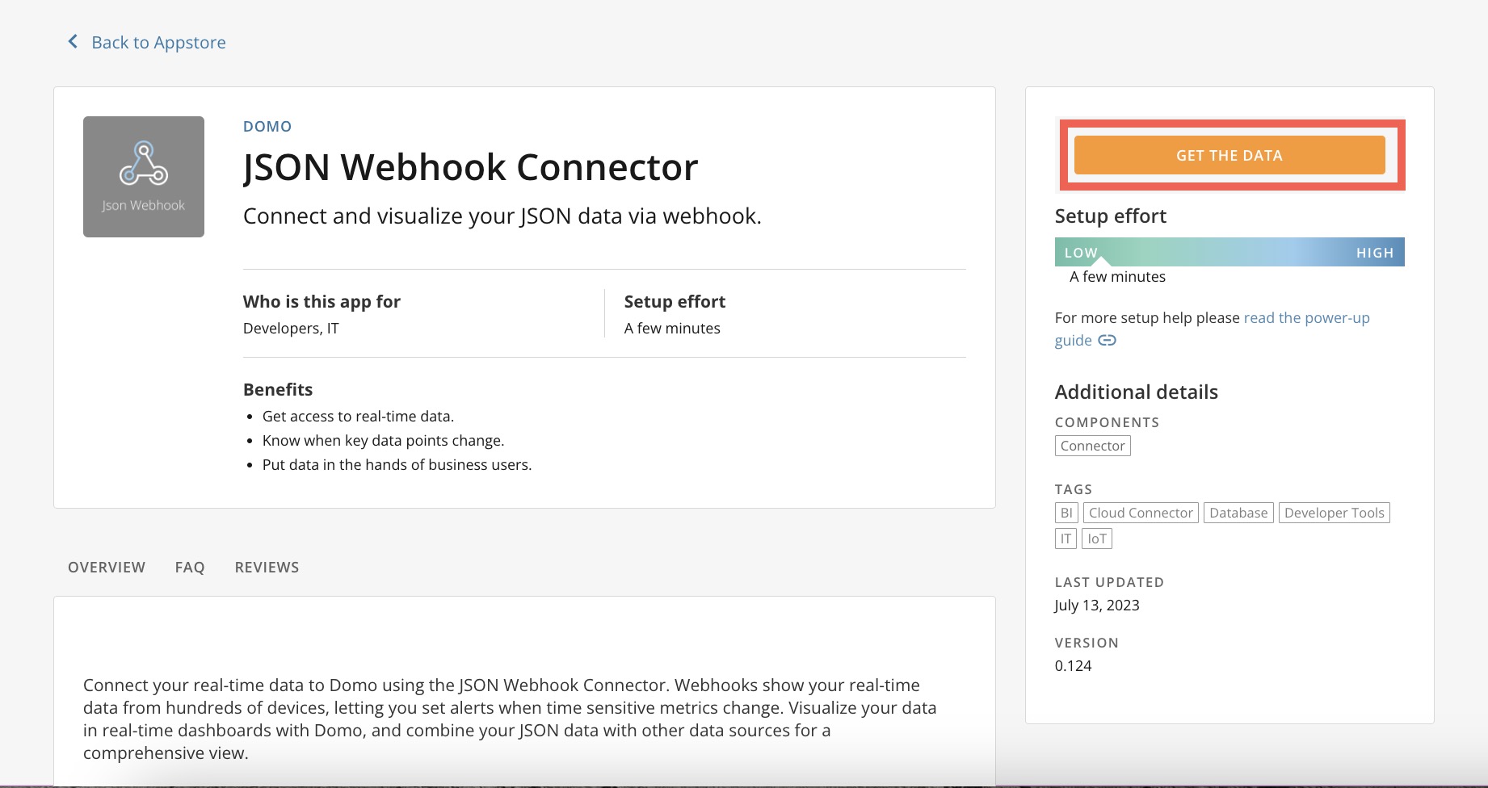Image resolution: width=1488 pixels, height=788 pixels.
Task: Click the back chevron arrow icon
Action: pyautogui.click(x=72, y=41)
